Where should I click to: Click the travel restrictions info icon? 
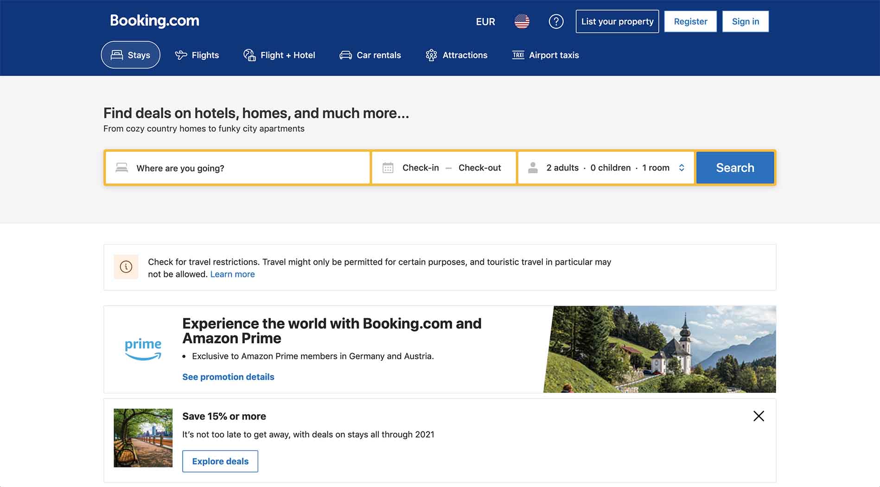[x=126, y=266]
